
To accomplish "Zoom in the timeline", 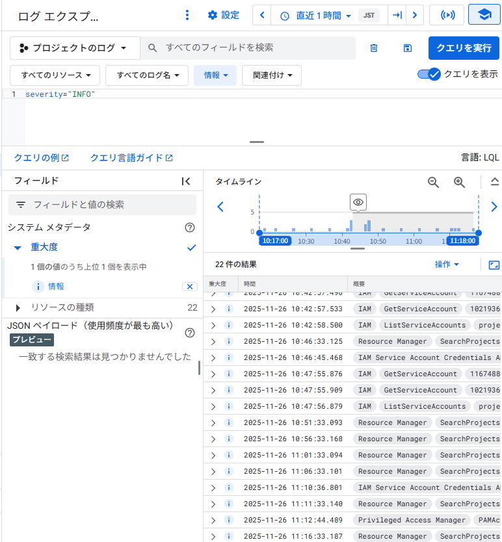I will click(459, 182).
